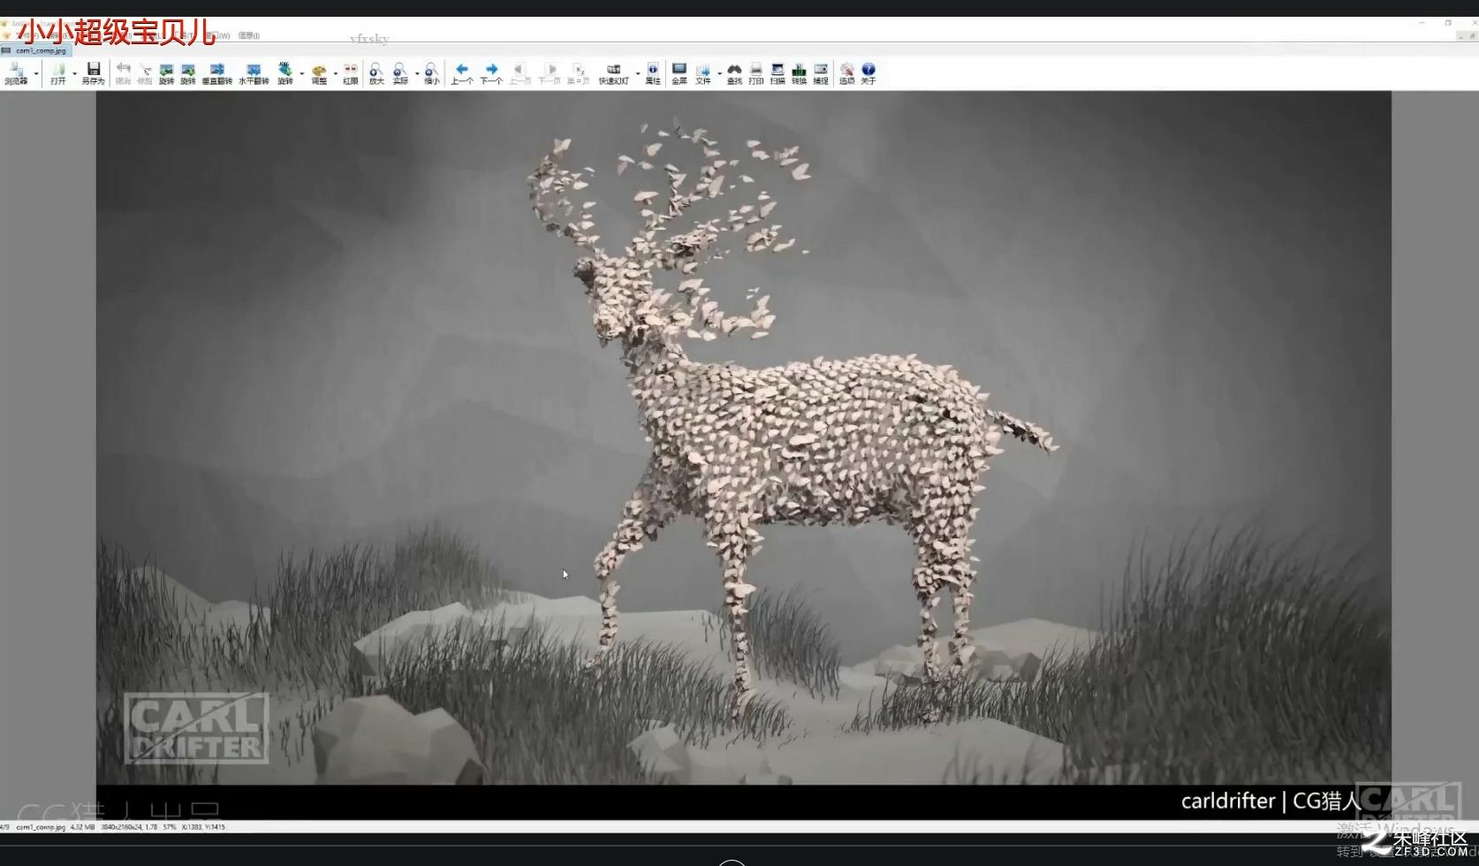The height and width of the screenshot is (866, 1479).
Task: Click the 4.32 MB file size text
Action: coord(82,827)
